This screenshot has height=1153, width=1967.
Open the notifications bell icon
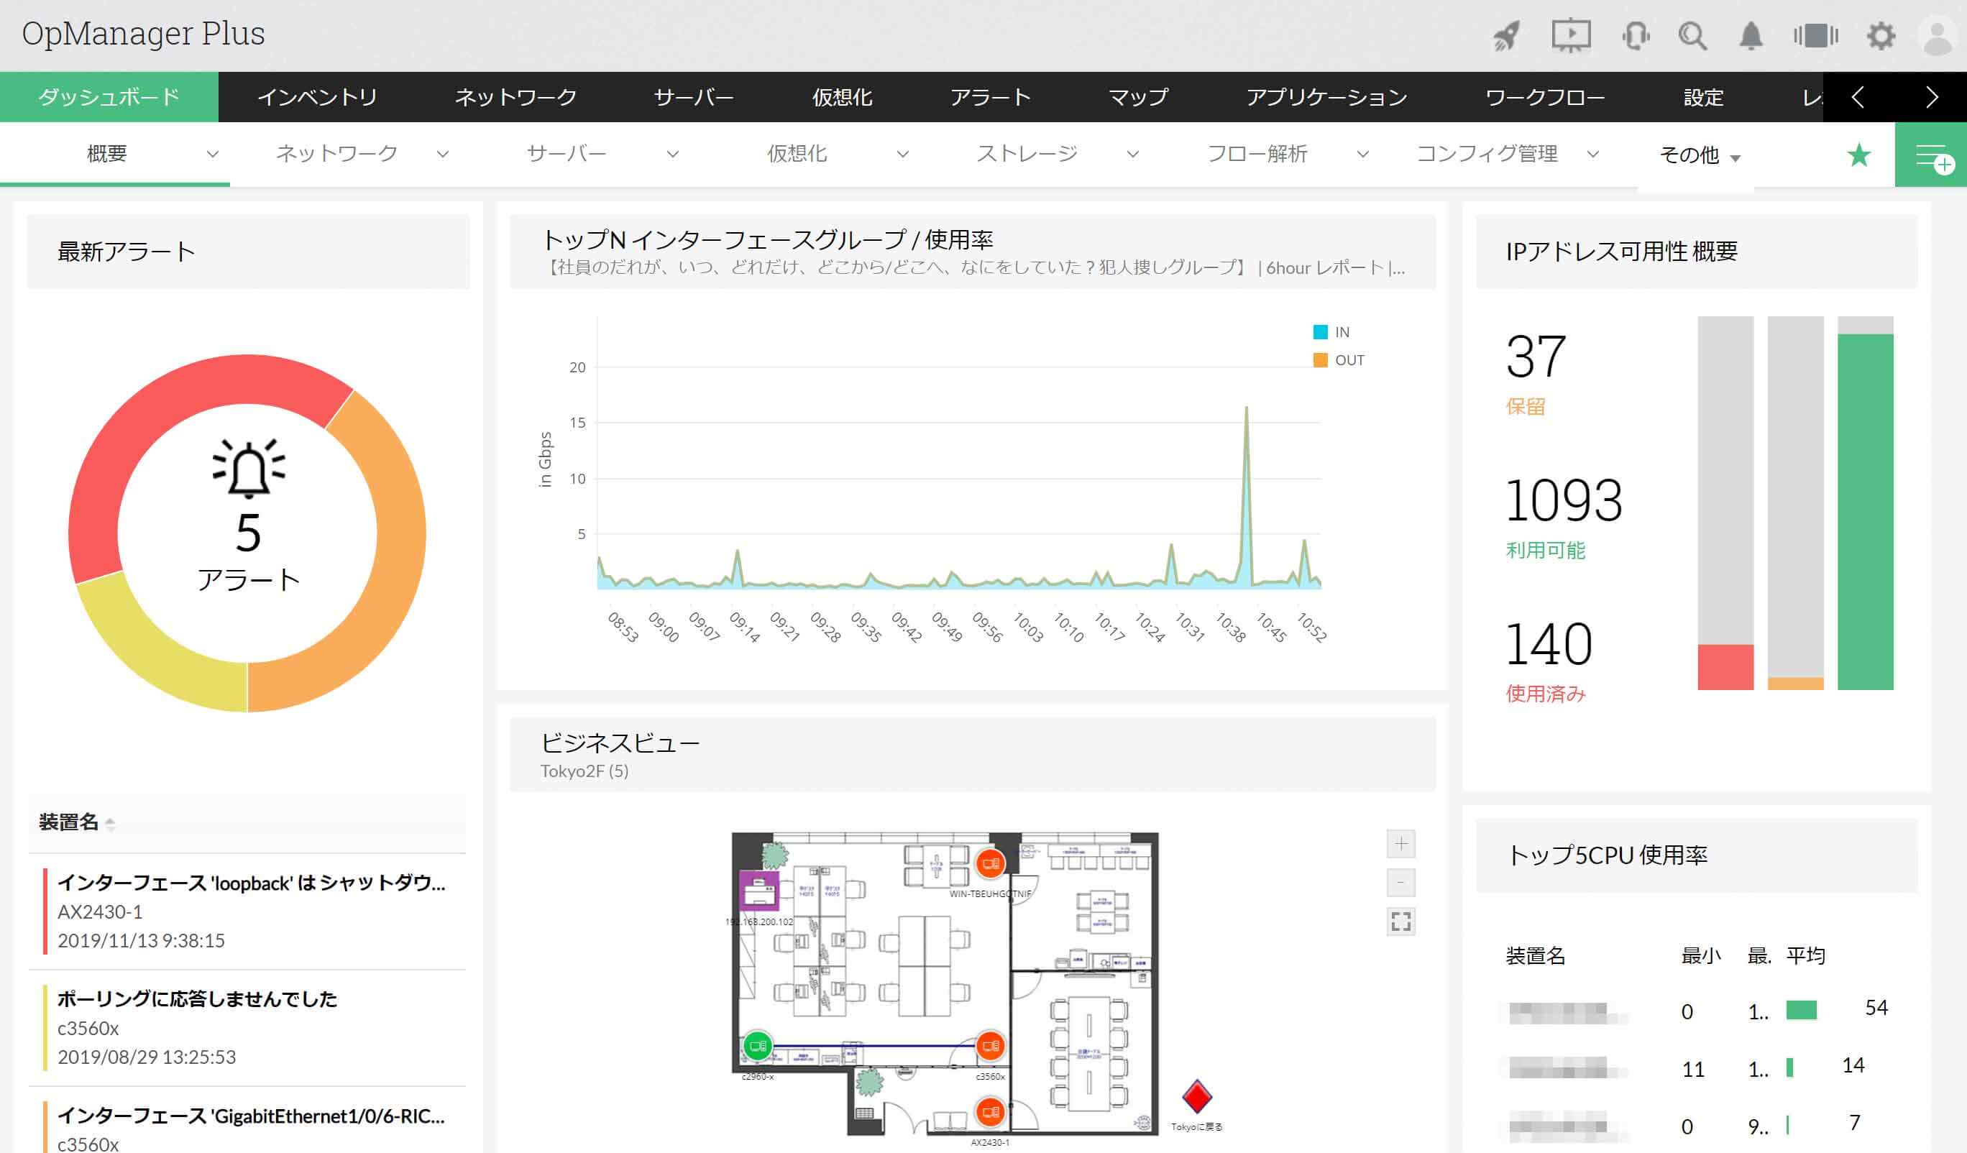coord(1751,36)
